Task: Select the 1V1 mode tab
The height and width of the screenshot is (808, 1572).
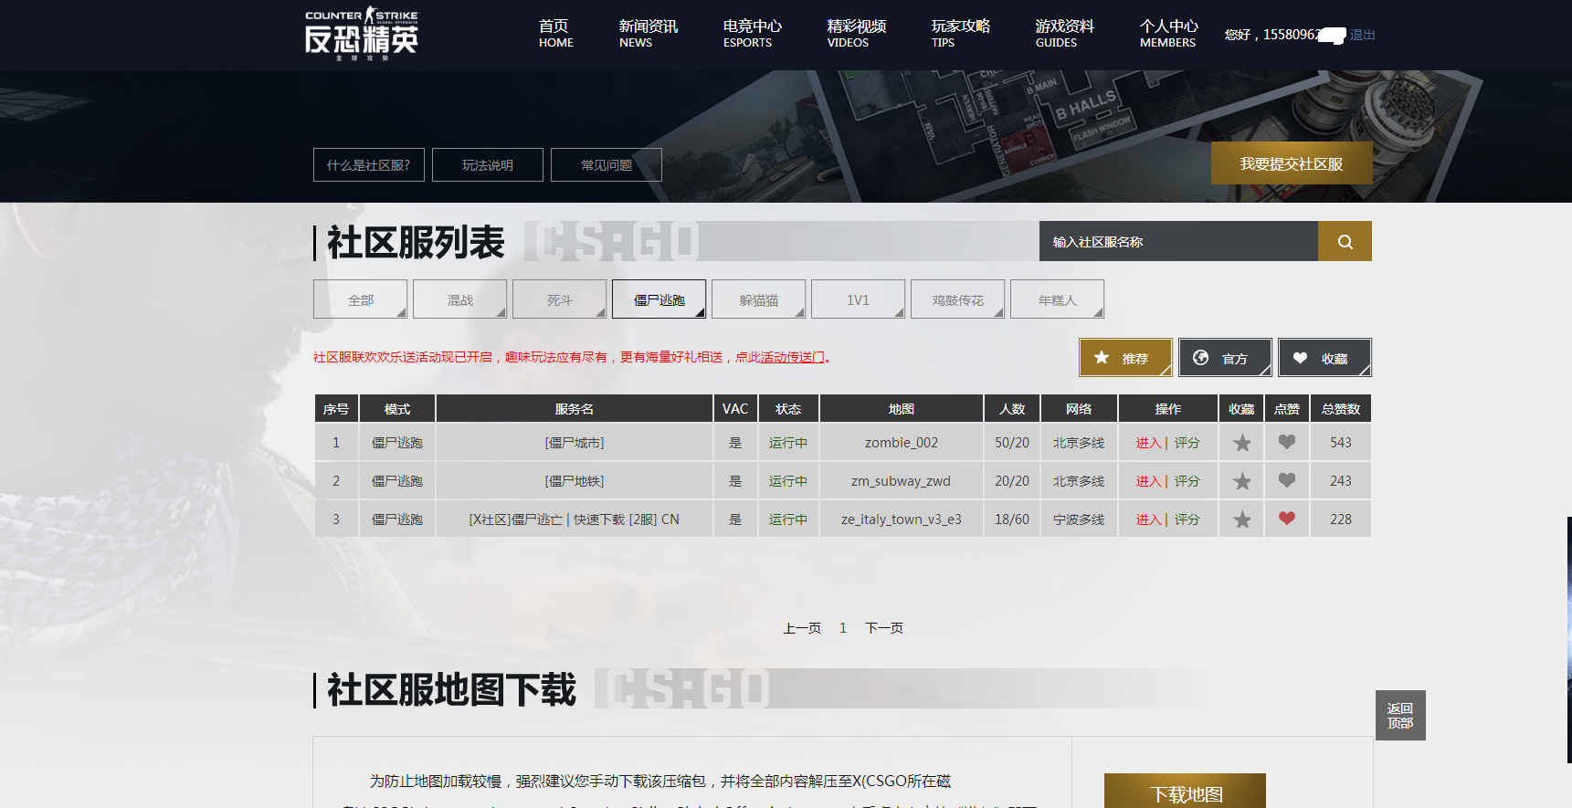Action: (x=859, y=299)
